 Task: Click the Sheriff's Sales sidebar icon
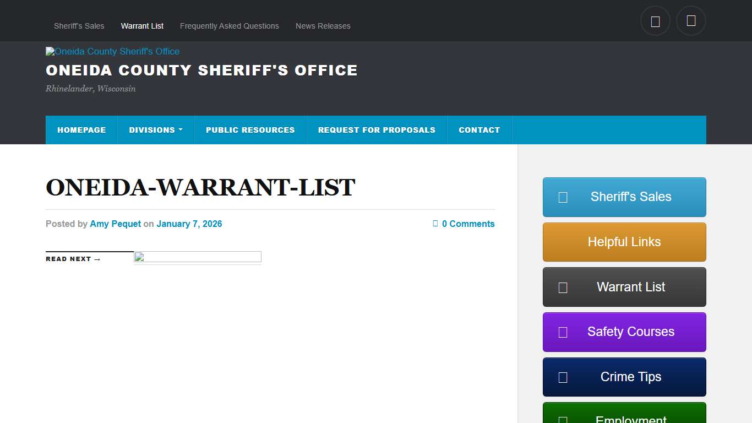[562, 197]
